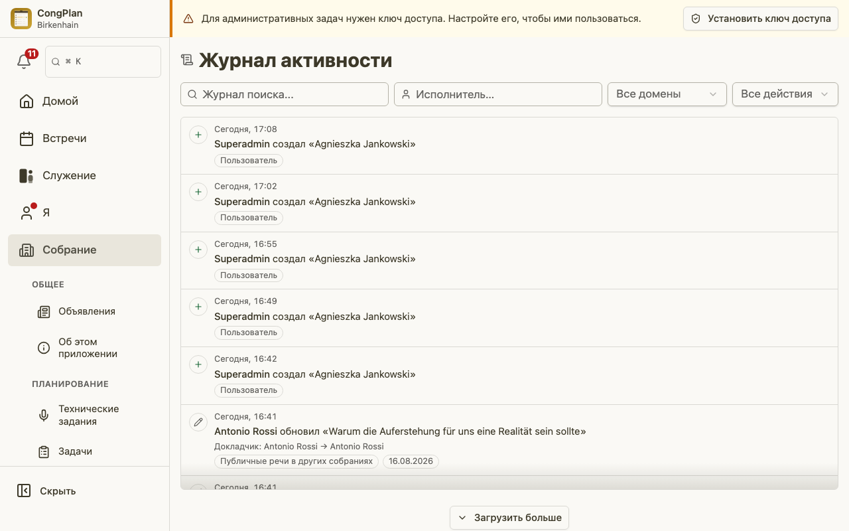The width and height of the screenshot is (849, 531).
Task: Click Докладчик: Antonio Rossi change line
Action: [x=299, y=447]
